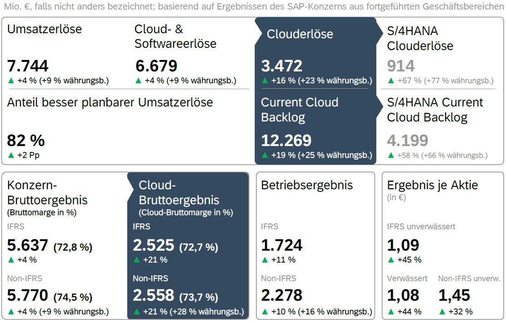Click the Non-IFRS Betriebsergebnis value 2.278
506x323 pixels.
pyautogui.click(x=281, y=295)
